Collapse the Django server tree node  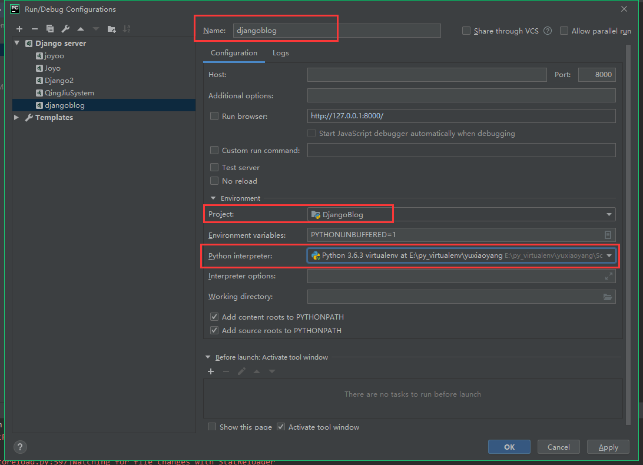point(17,43)
